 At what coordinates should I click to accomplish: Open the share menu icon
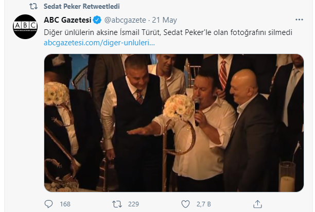click(x=254, y=204)
